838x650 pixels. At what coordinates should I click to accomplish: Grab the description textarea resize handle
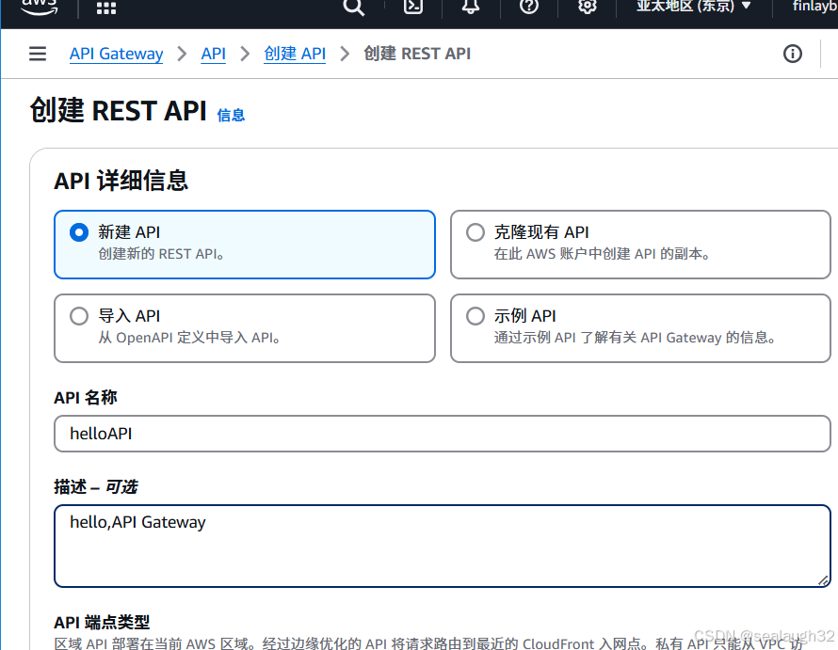coord(823,580)
